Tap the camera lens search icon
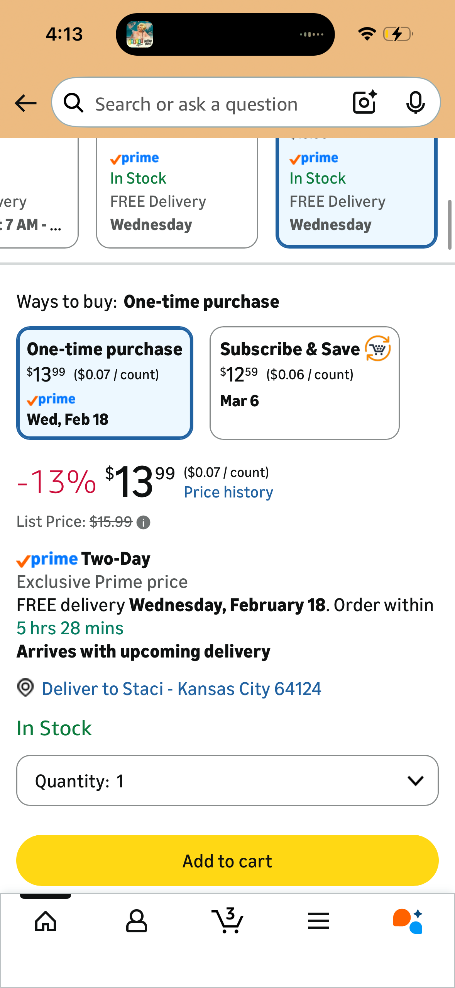The width and height of the screenshot is (455, 988). (x=365, y=102)
